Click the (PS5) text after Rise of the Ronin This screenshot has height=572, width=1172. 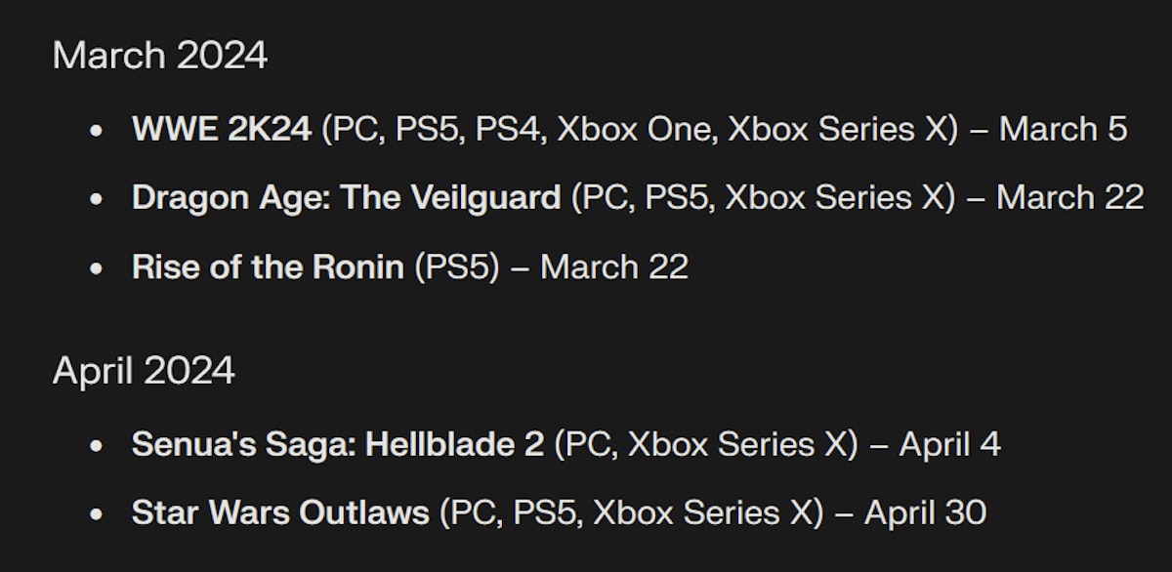[x=457, y=267]
